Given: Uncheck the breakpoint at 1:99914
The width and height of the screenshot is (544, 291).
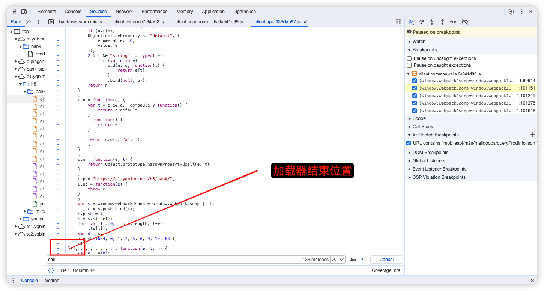Looking at the screenshot, I should (415, 81).
